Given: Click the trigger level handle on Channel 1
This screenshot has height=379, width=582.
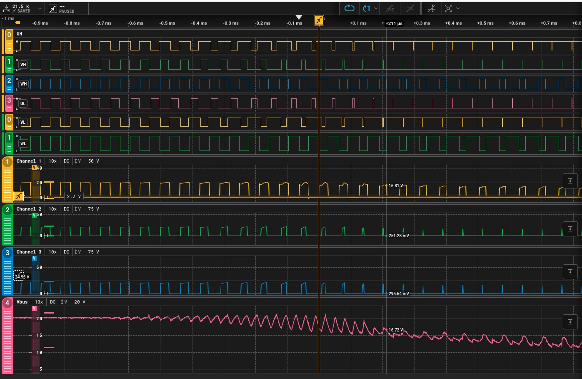Looking at the screenshot, I should click(18, 196).
